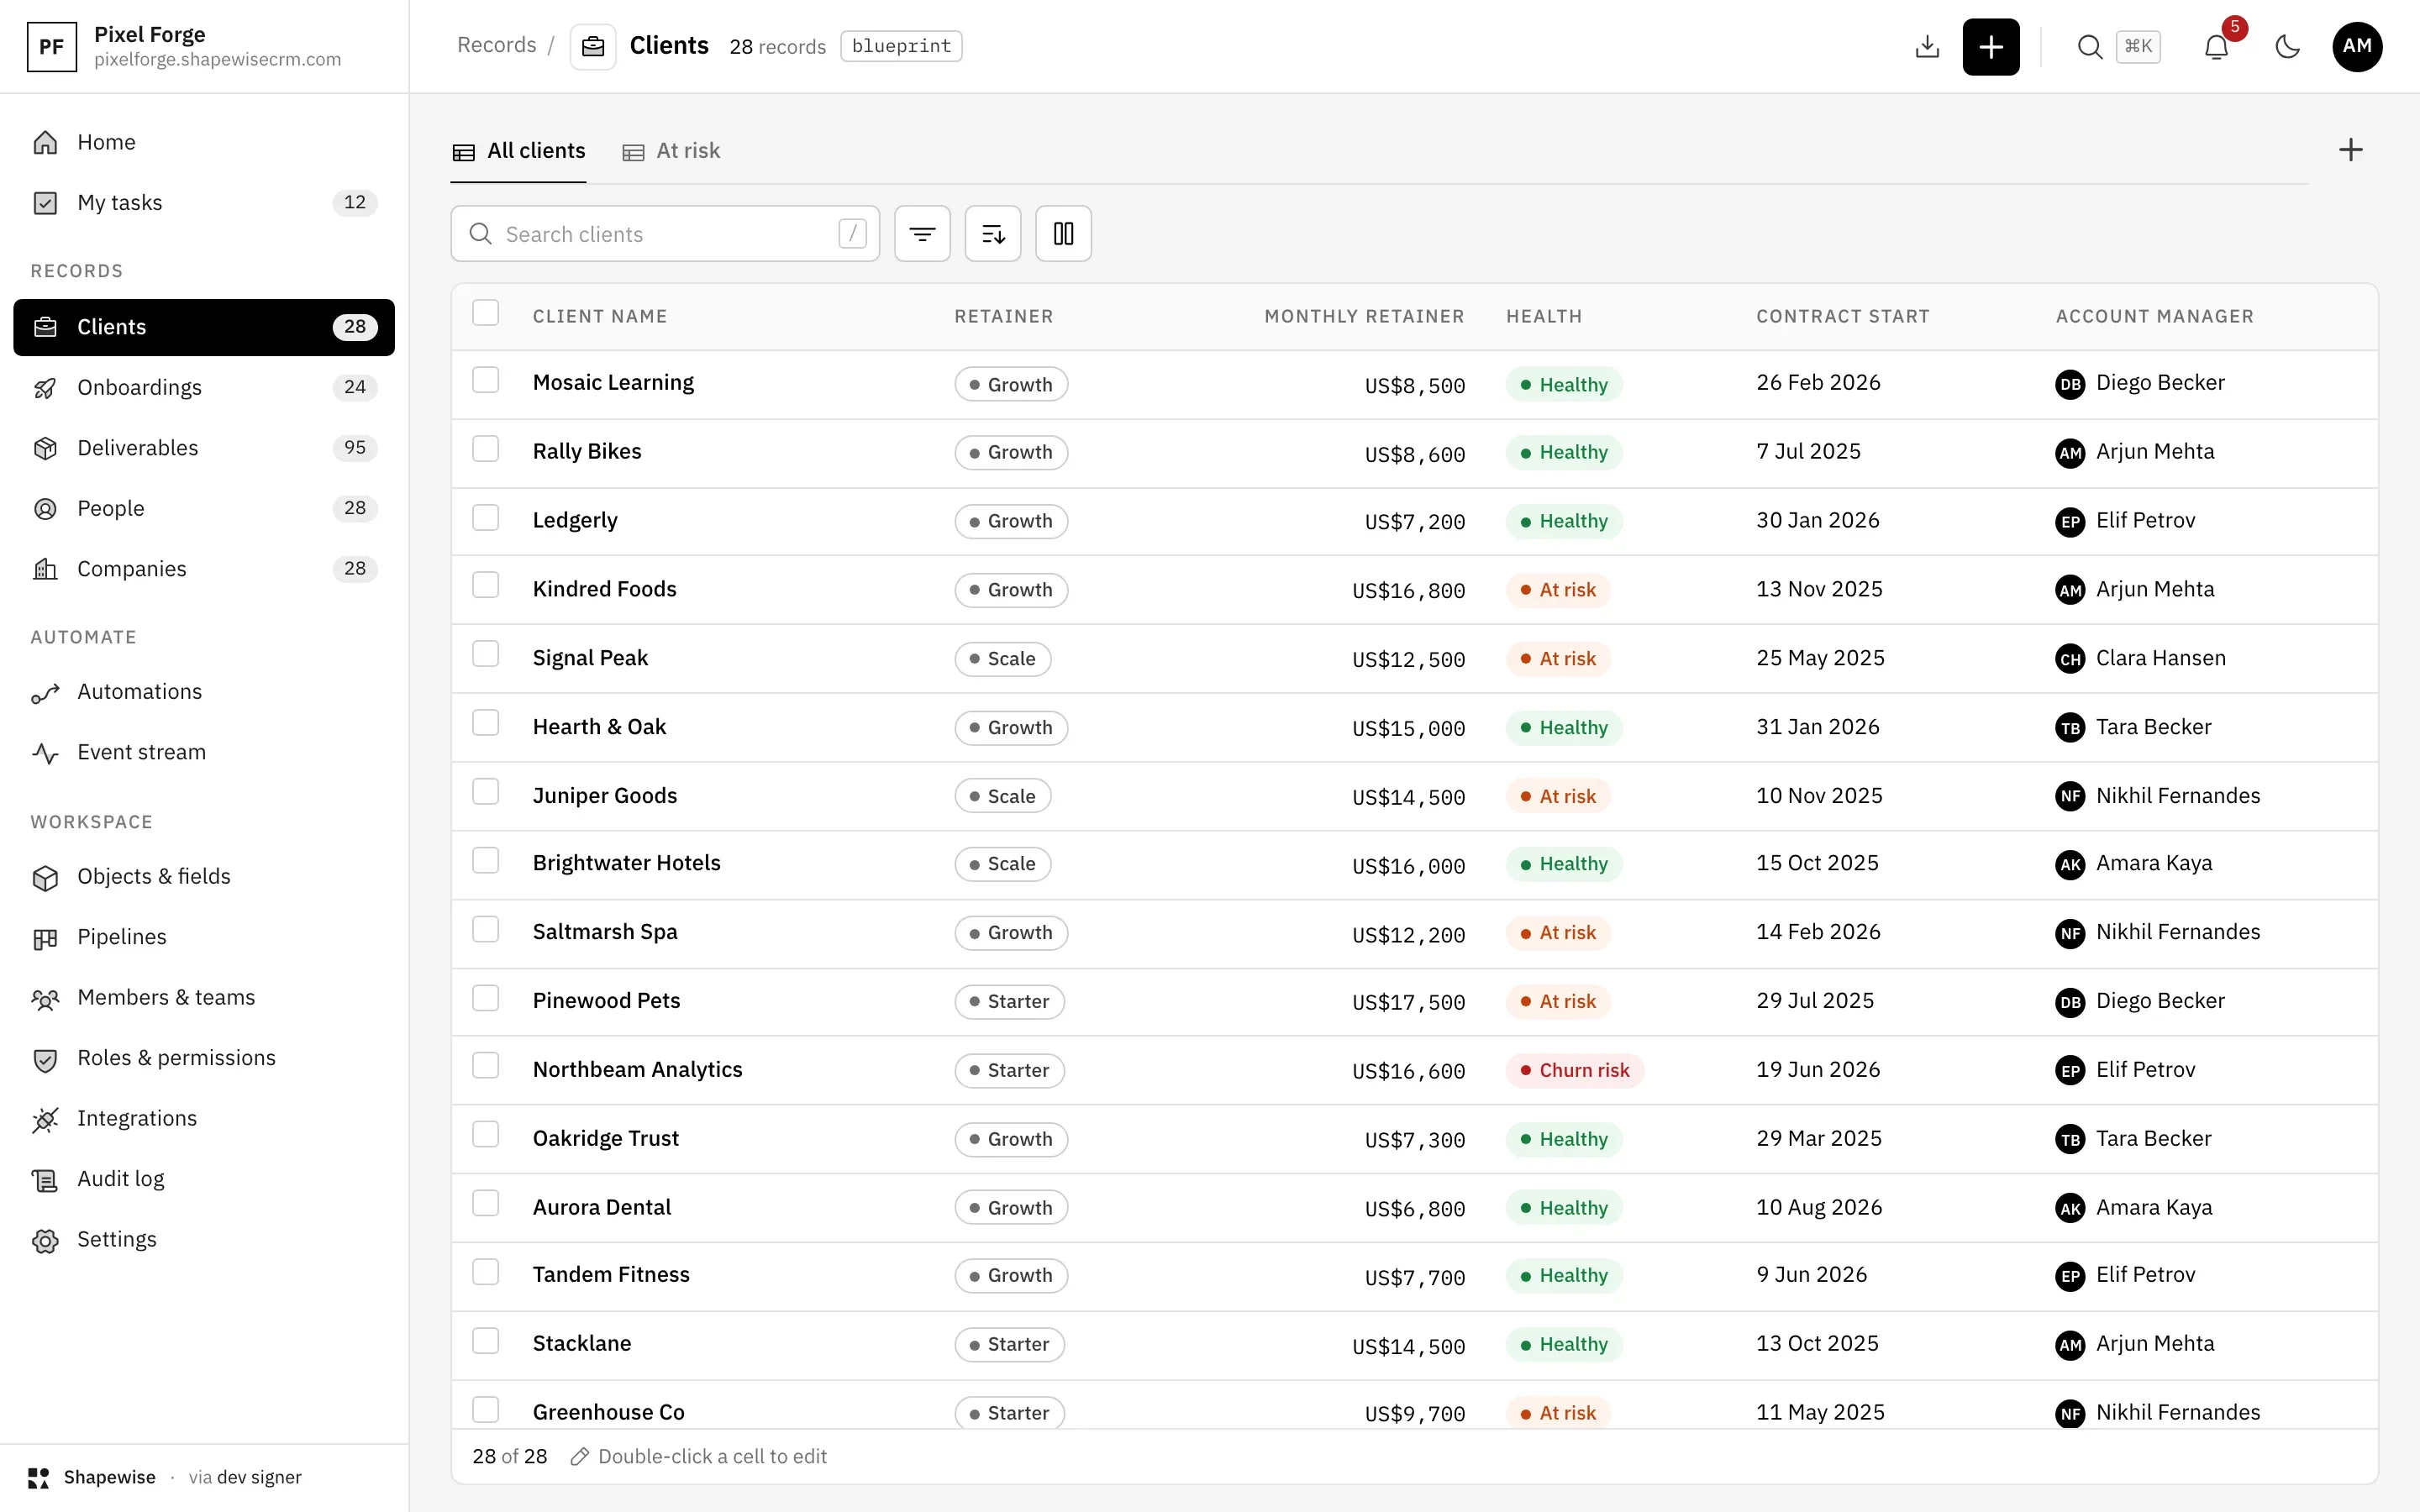Go to Automations page
Image resolution: width=2420 pixels, height=1512 pixels.
tap(204, 692)
